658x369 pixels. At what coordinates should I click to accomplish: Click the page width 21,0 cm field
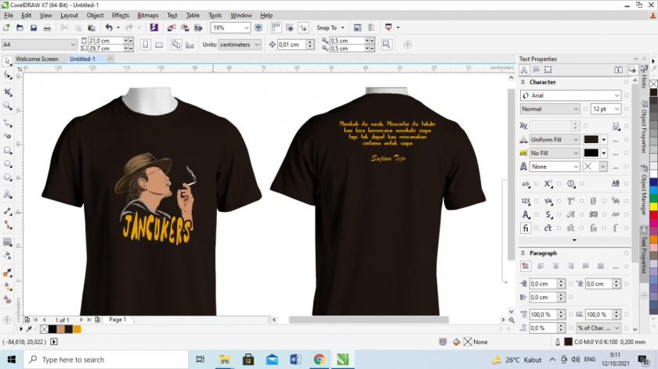pyautogui.click(x=105, y=41)
